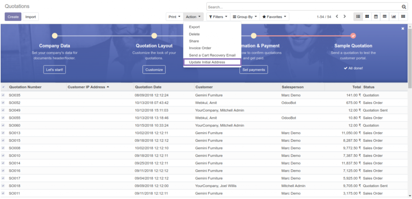Go to next page with right chevron
Image resolution: width=412 pixels, height=199 pixels.
pos(344,17)
